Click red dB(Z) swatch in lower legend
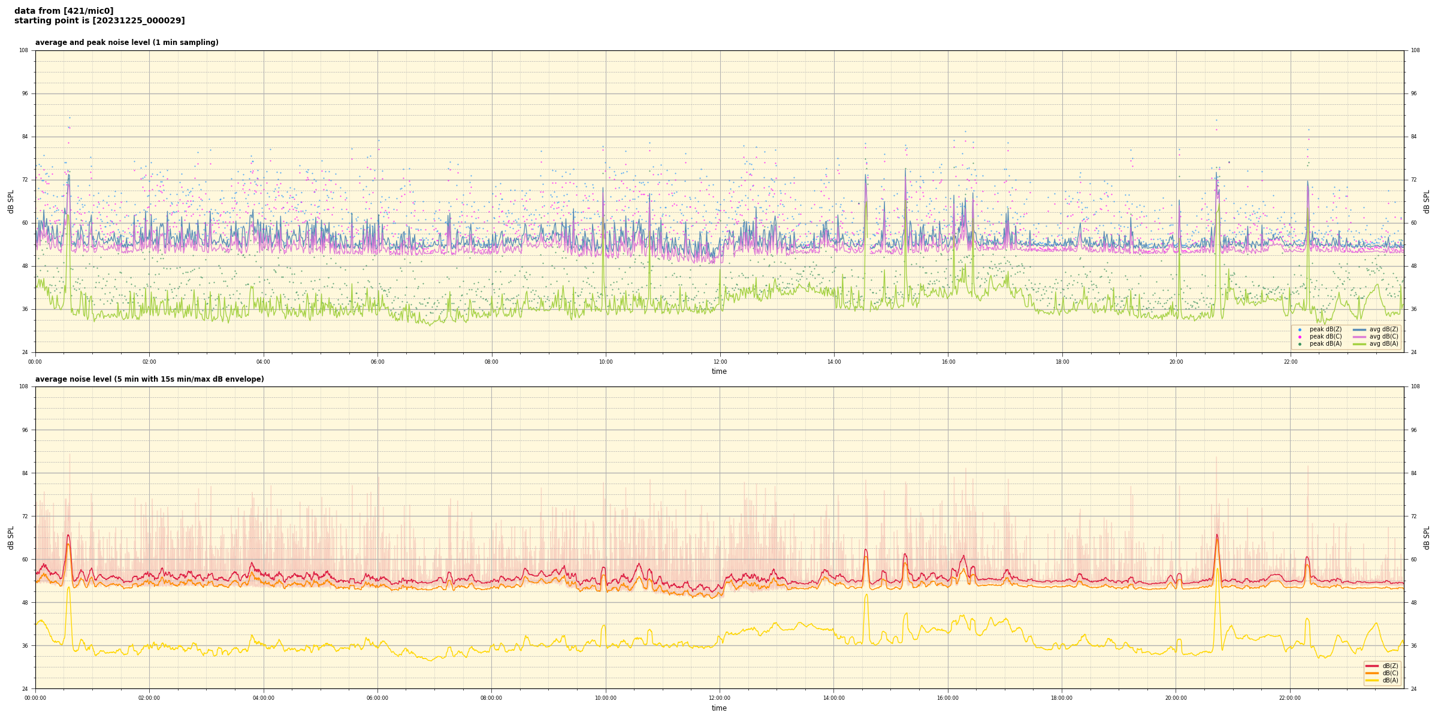The height and width of the screenshot is (719, 1438). click(1372, 666)
